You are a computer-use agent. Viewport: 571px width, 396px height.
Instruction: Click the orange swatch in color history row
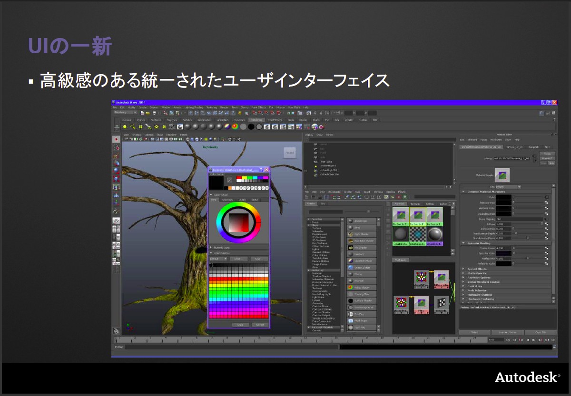click(x=231, y=188)
